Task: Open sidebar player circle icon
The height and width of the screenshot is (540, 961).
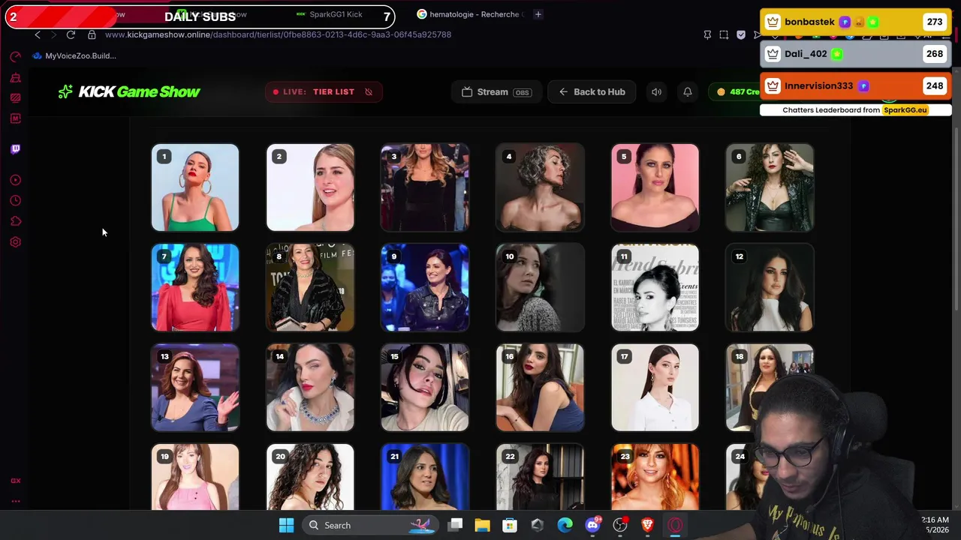Action: coord(15,180)
